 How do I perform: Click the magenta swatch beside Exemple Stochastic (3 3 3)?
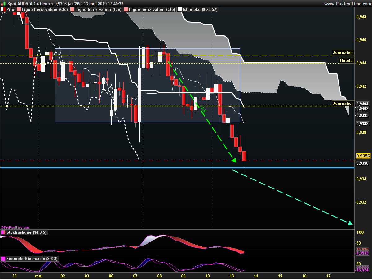[3, 259]
